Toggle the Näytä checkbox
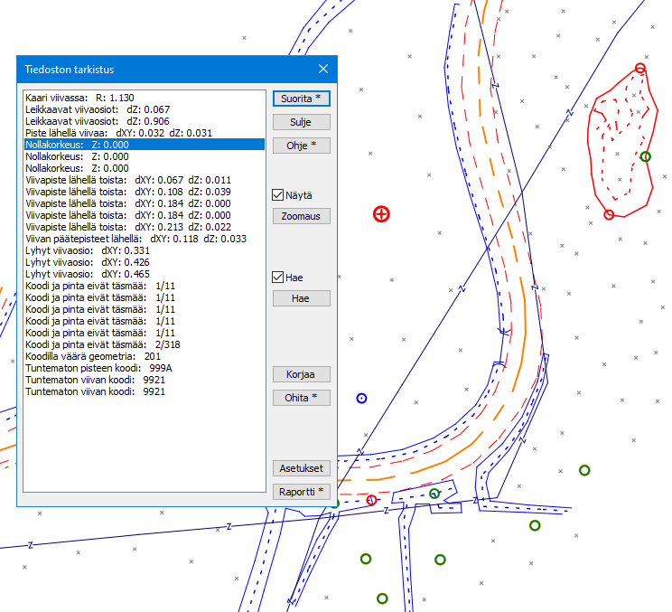 coord(278,194)
